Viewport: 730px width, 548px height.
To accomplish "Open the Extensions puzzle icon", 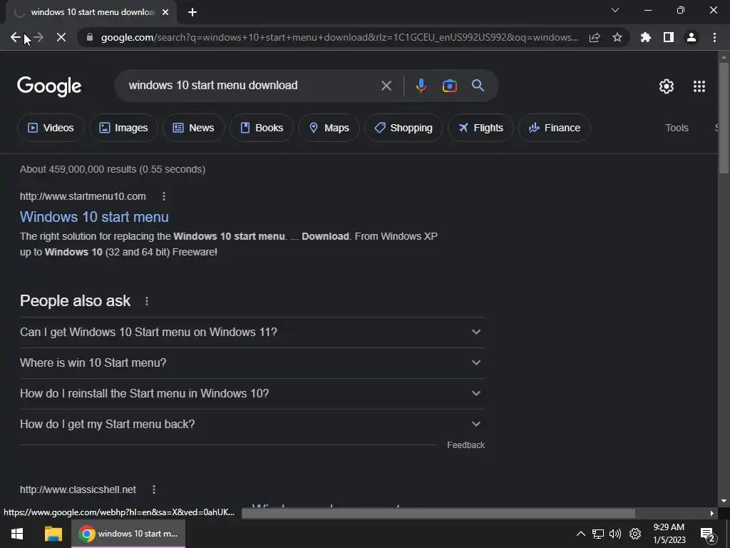I will pos(646,37).
